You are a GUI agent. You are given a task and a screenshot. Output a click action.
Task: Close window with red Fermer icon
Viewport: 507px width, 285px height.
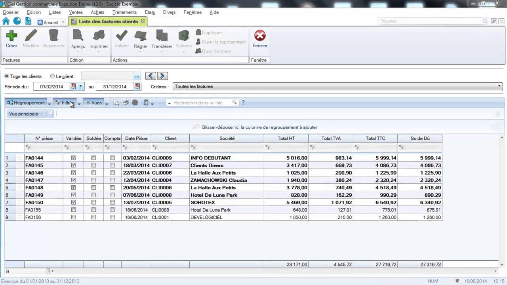pos(260,36)
